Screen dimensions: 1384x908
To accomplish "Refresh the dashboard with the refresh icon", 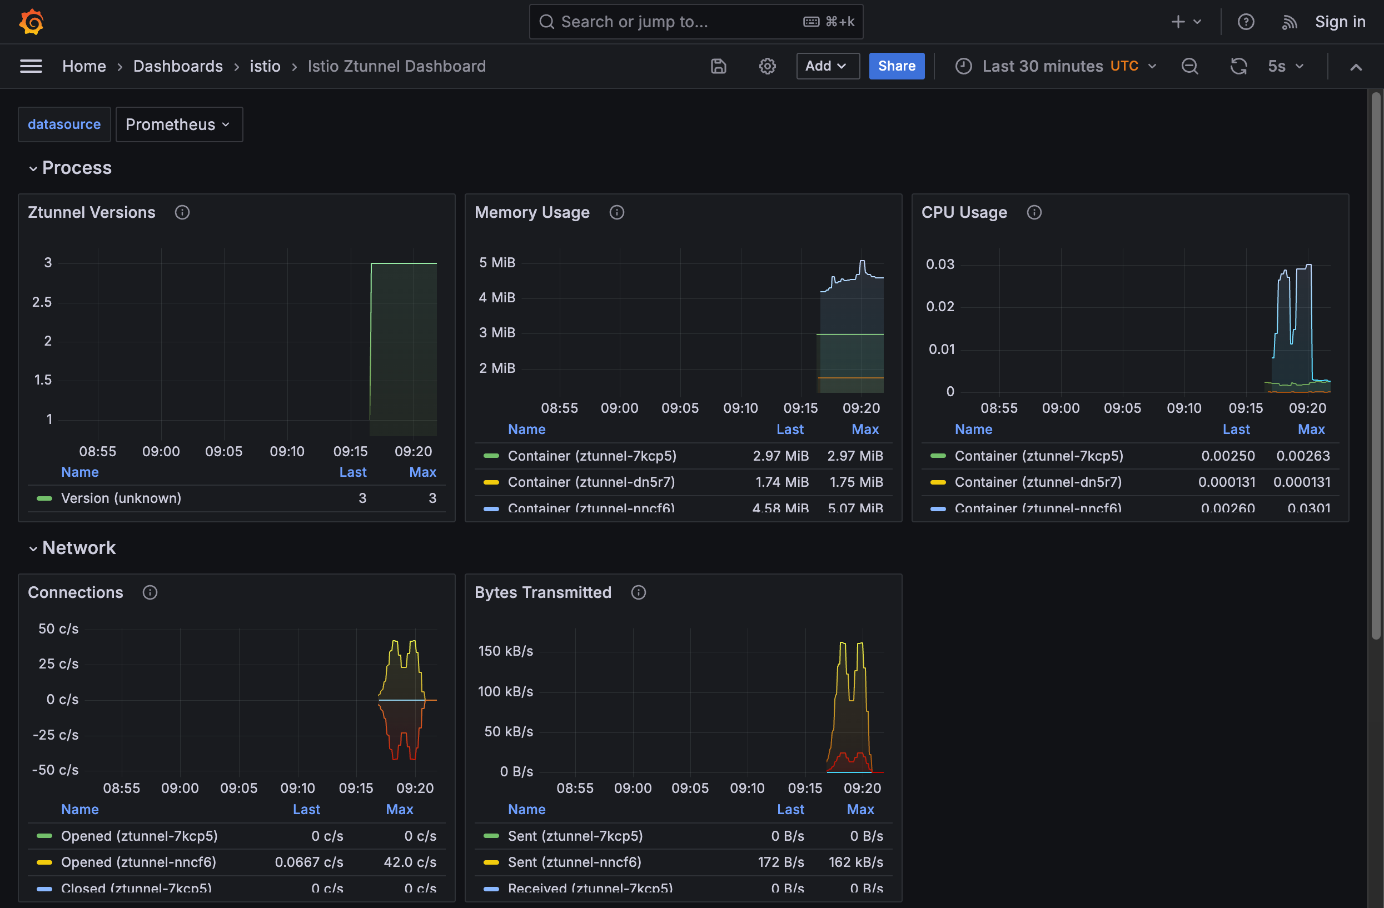I will click(1239, 66).
